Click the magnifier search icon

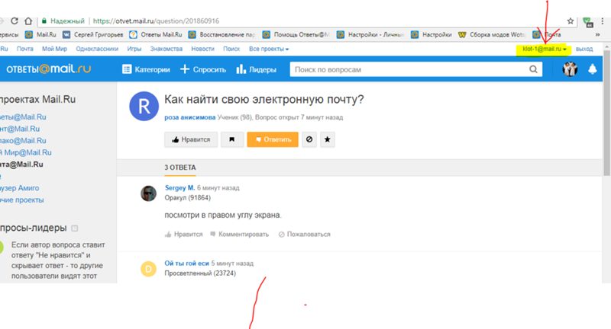[x=533, y=69]
